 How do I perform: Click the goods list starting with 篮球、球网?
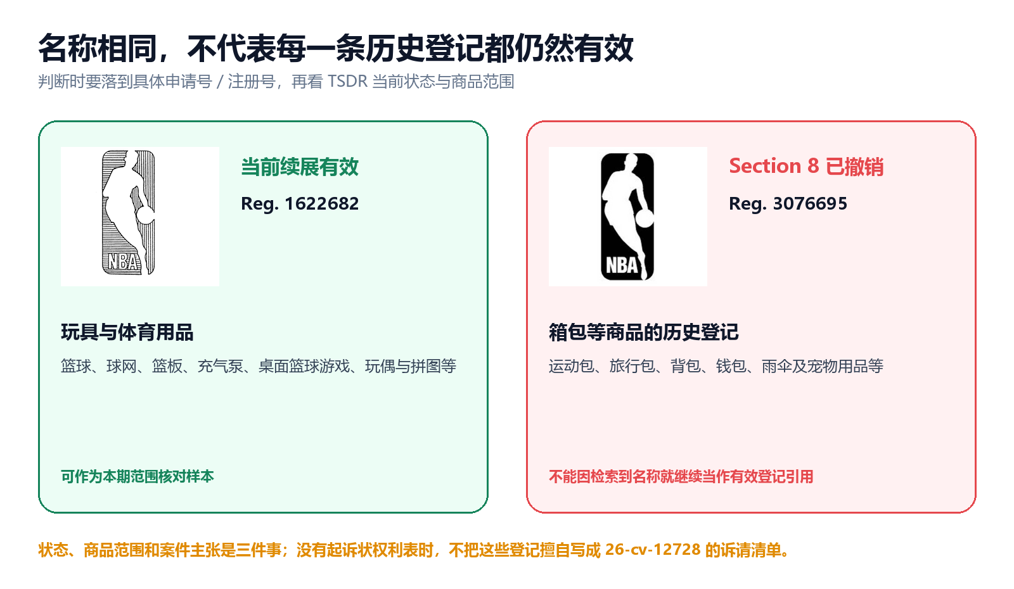click(x=259, y=366)
